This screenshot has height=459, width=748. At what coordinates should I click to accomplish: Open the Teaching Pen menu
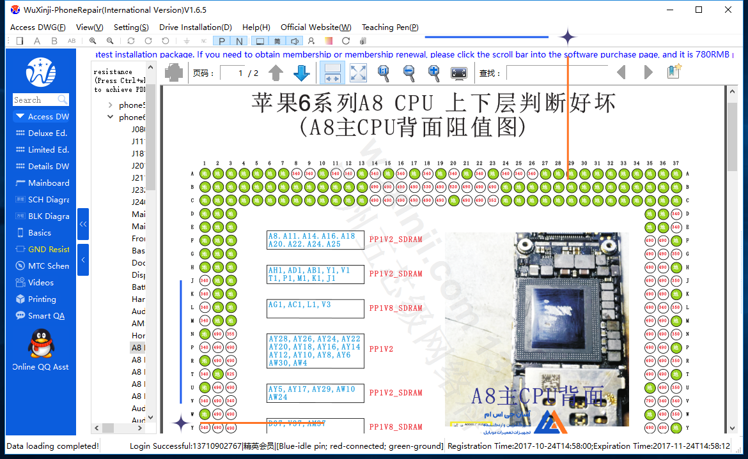(x=390, y=27)
